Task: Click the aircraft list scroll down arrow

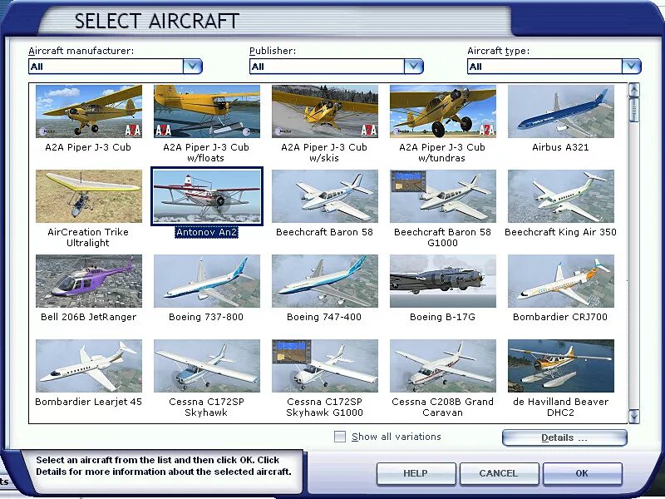Action: point(634,417)
